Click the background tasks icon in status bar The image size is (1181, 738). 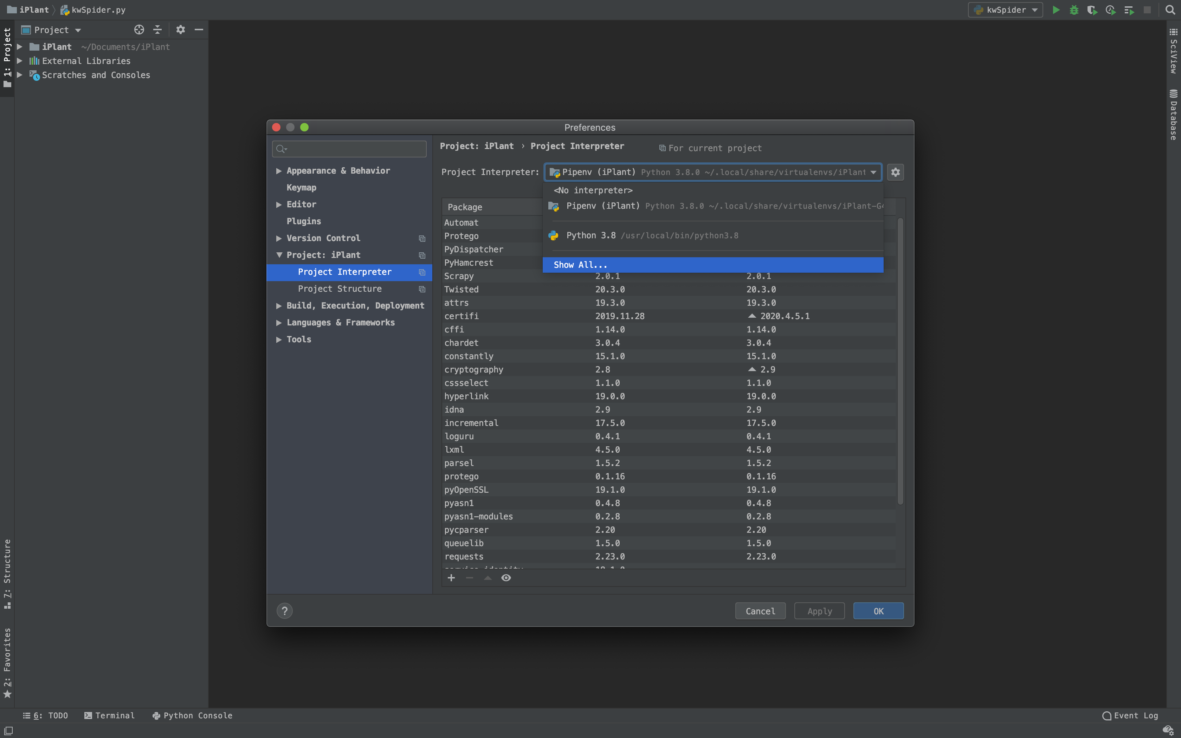(x=1168, y=730)
